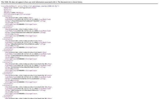Viewport: 159px width, 99px height.
Task: Click LastModified line under key mask/da-DK
Action: tap(28, 65)
